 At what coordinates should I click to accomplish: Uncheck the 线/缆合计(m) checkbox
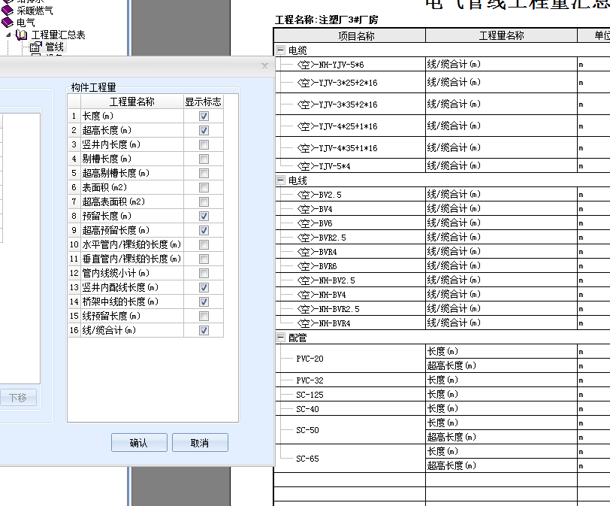(x=204, y=330)
